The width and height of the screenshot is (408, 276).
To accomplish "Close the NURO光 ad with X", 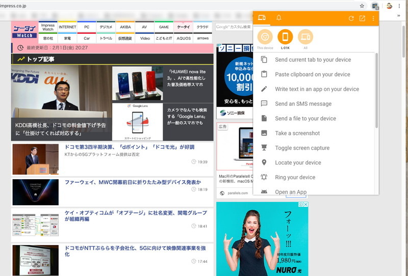I will (305, 205).
